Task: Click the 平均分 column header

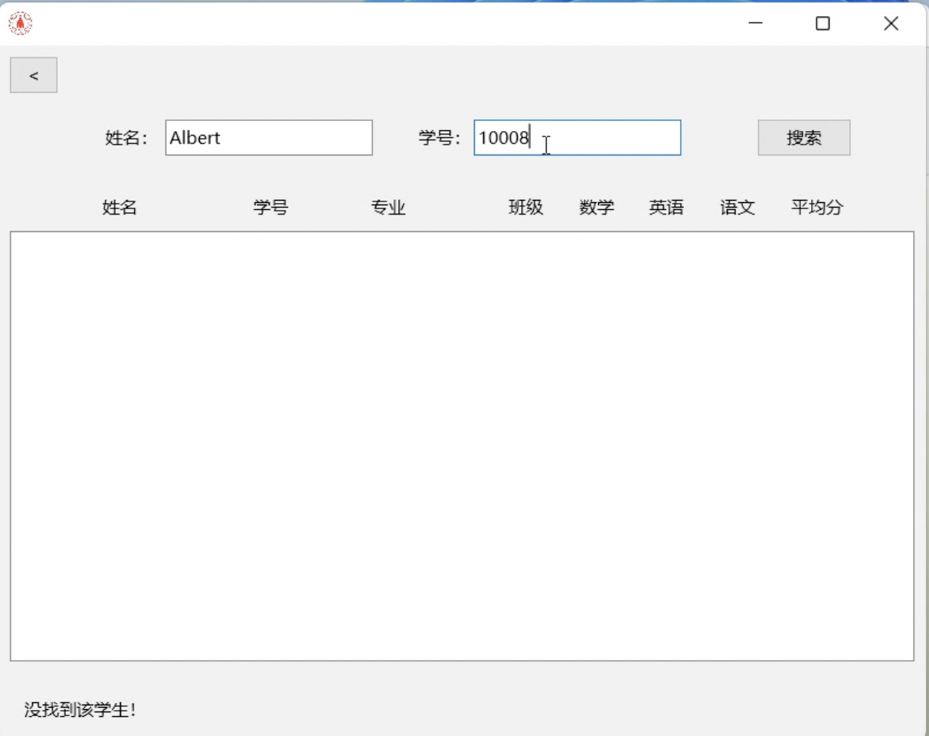Action: tap(817, 208)
